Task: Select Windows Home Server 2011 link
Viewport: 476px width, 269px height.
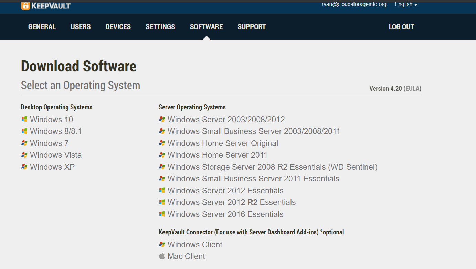Action: pos(218,155)
